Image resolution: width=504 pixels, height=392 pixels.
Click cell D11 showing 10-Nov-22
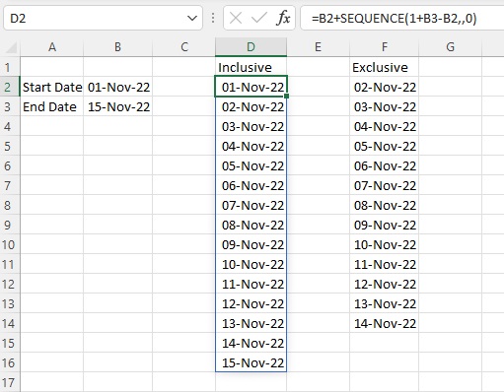251,264
